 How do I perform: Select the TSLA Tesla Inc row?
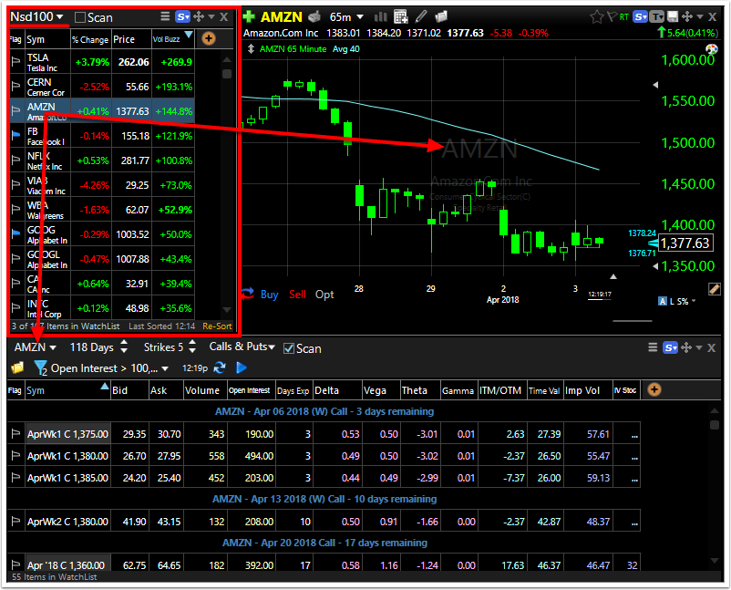click(102, 62)
